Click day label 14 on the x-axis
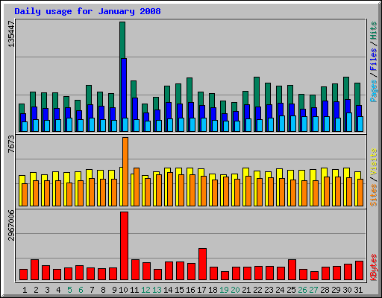 click(x=168, y=290)
